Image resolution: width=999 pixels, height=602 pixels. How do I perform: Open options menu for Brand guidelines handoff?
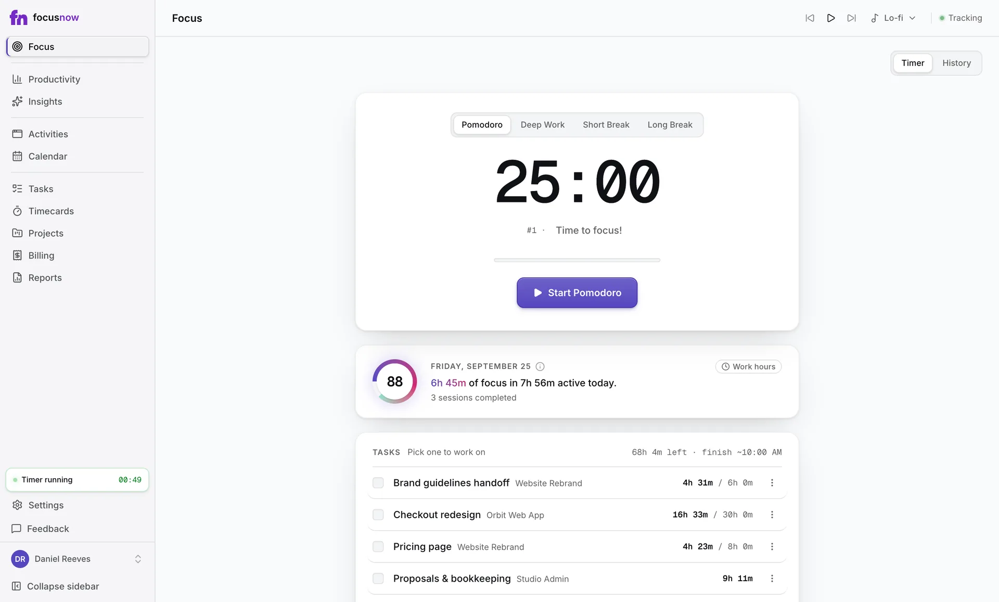tap(772, 483)
